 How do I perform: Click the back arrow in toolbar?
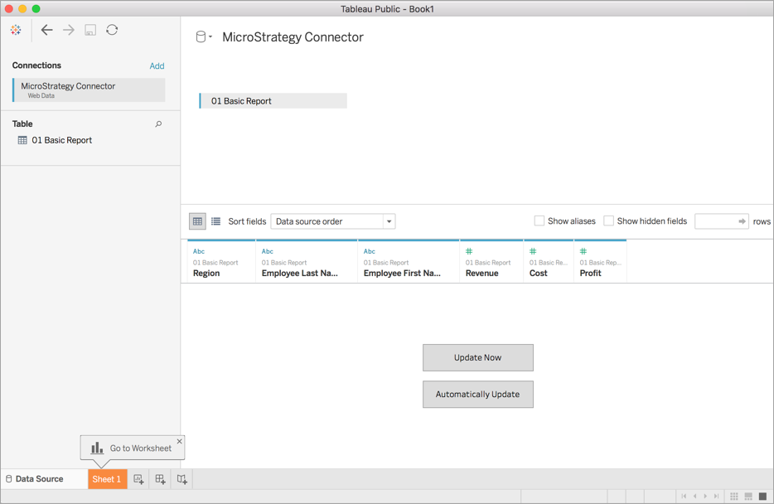[x=46, y=30]
